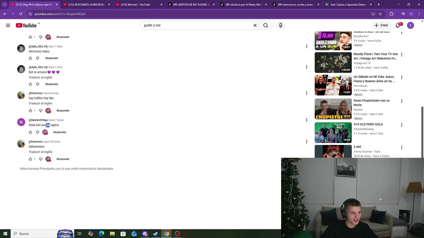The image size is (424, 238).
Task: Launch Copilot from the taskbar
Action: click(91, 234)
